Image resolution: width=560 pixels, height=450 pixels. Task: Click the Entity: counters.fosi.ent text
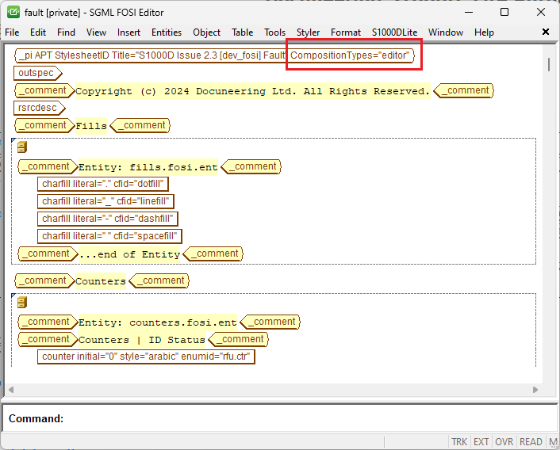click(158, 322)
